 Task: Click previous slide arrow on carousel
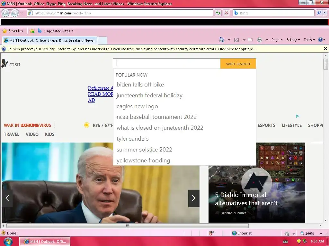(x=7, y=198)
